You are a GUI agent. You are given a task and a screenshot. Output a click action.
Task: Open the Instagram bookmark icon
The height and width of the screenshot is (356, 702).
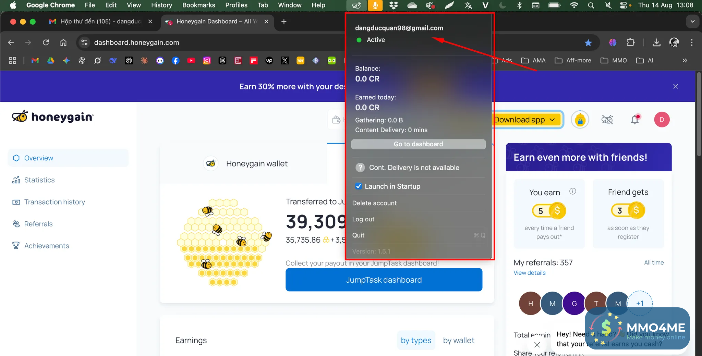click(x=207, y=61)
